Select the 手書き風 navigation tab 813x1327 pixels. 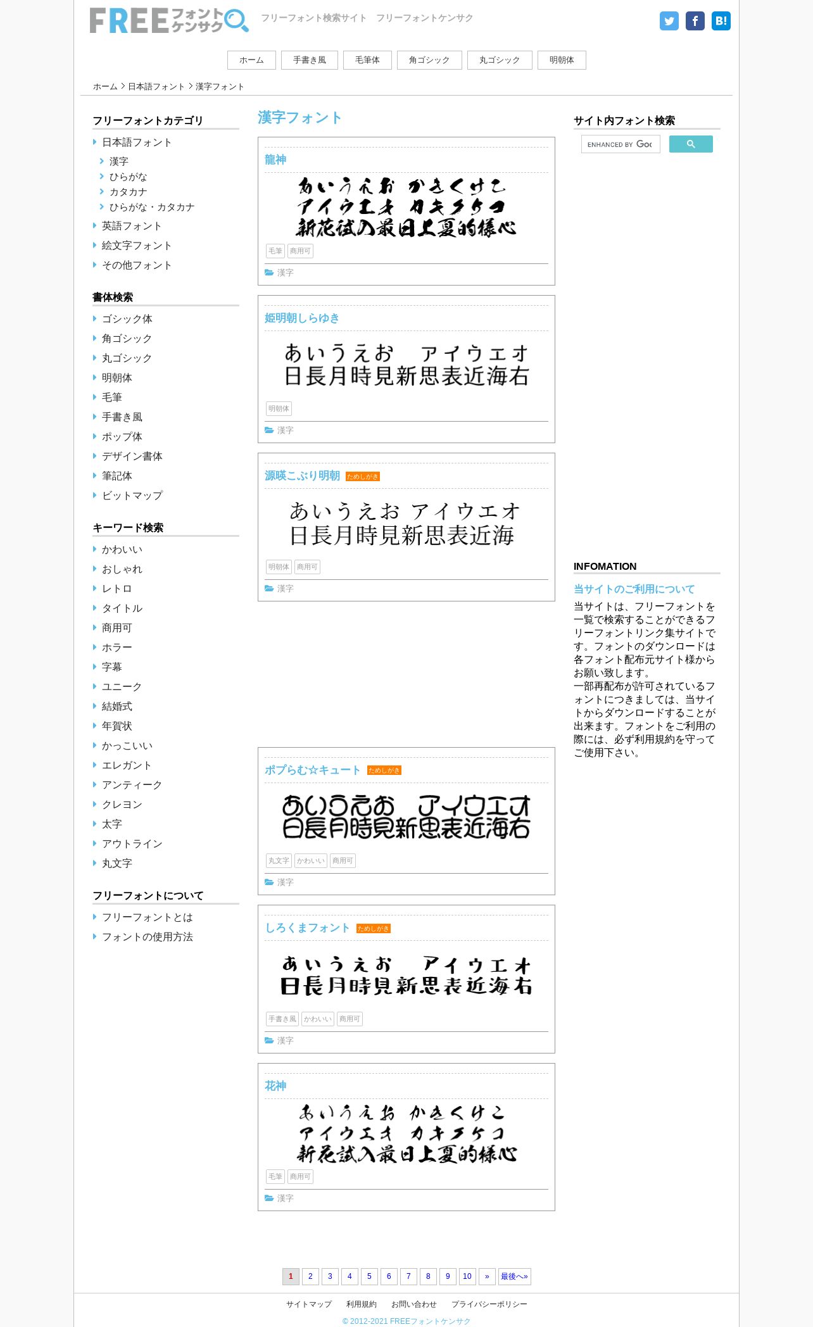(x=310, y=60)
